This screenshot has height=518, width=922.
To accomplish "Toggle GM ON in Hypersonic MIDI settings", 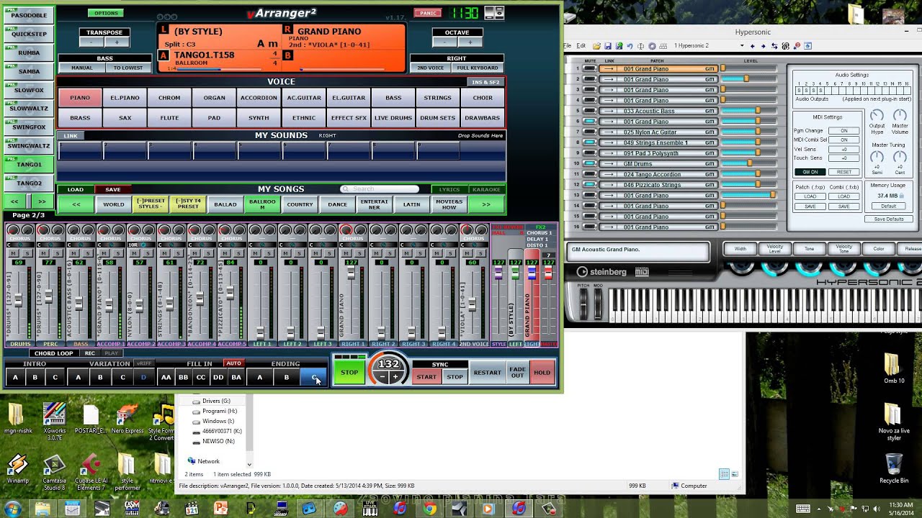I will [x=810, y=172].
